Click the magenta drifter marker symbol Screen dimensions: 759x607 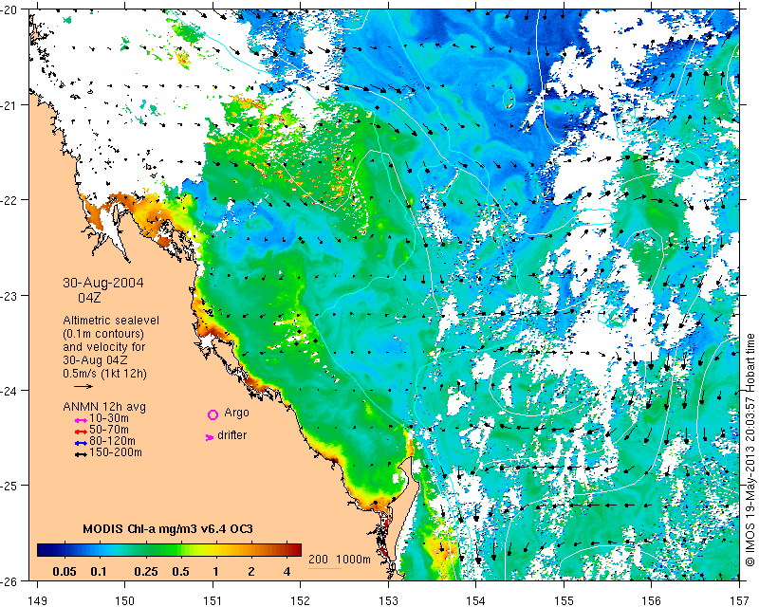[210, 437]
